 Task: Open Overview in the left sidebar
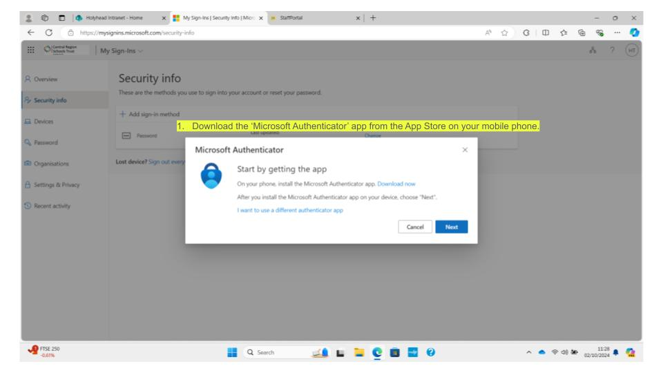pyautogui.click(x=46, y=79)
